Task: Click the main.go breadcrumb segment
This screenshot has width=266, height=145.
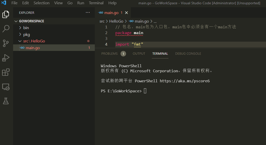Action: coord(142,21)
